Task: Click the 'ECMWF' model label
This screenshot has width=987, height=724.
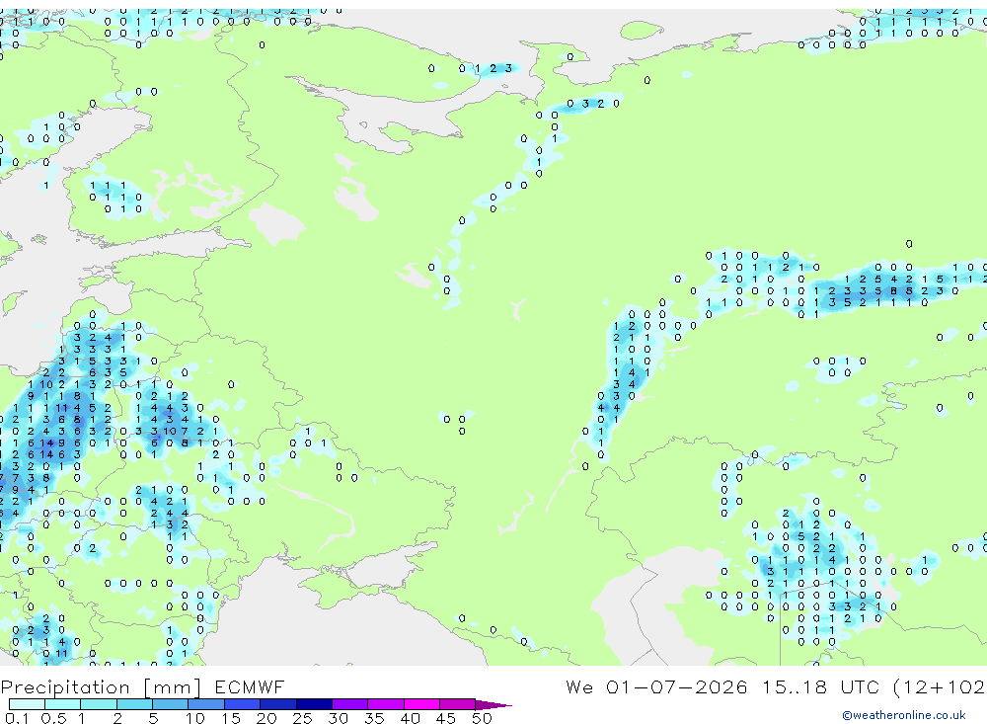Action: 250,686
